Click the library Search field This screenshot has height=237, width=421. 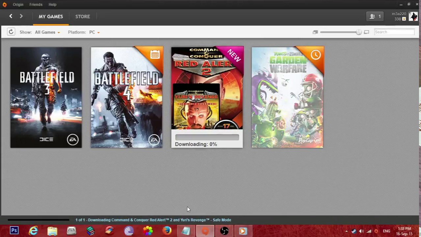coord(394,32)
